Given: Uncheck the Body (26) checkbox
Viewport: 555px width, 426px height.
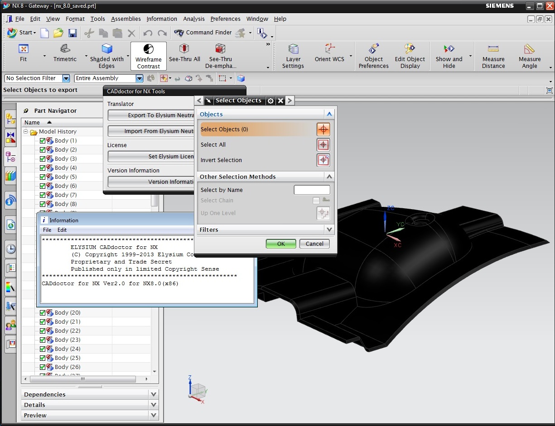Looking at the screenshot, I should (x=43, y=367).
